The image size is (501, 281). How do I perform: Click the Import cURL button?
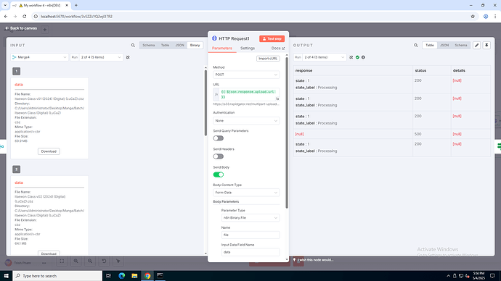tap(268, 59)
